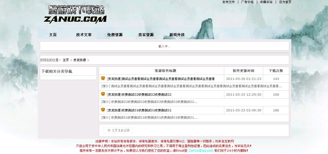Click 收藏本站 to bookmark site
Viewport: 328px width, 154px height.
click(266, 2)
